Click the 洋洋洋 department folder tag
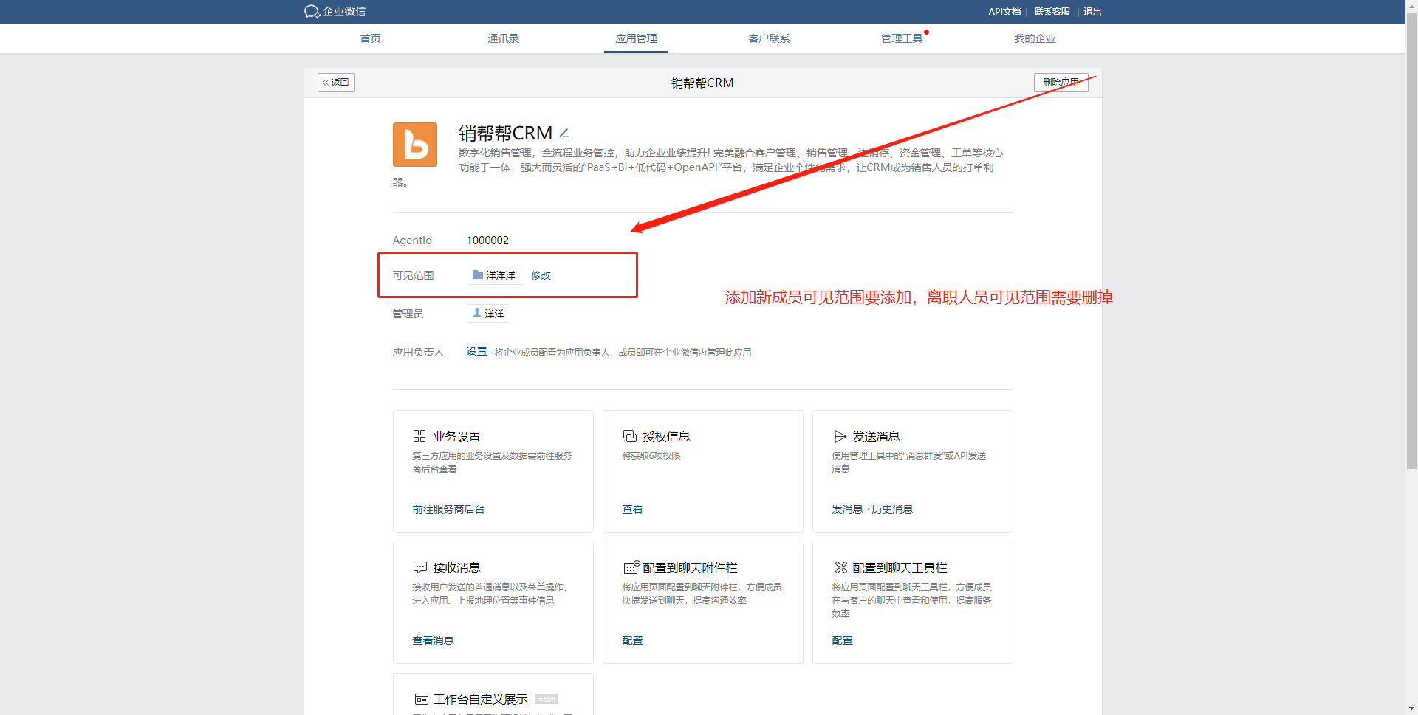This screenshot has width=1418, height=715. pos(495,275)
